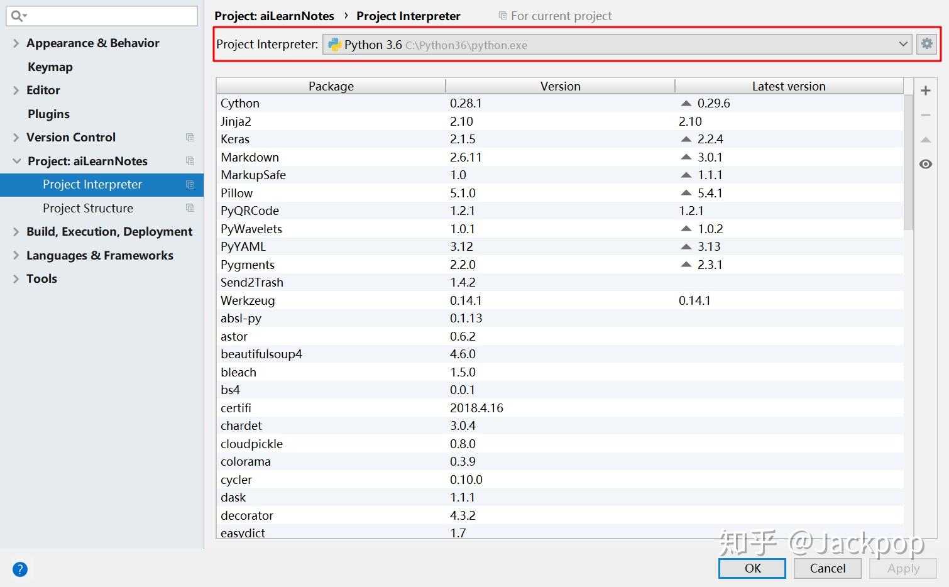The image size is (949, 587).
Task: Select the Keymap settings item
Action: pos(50,67)
